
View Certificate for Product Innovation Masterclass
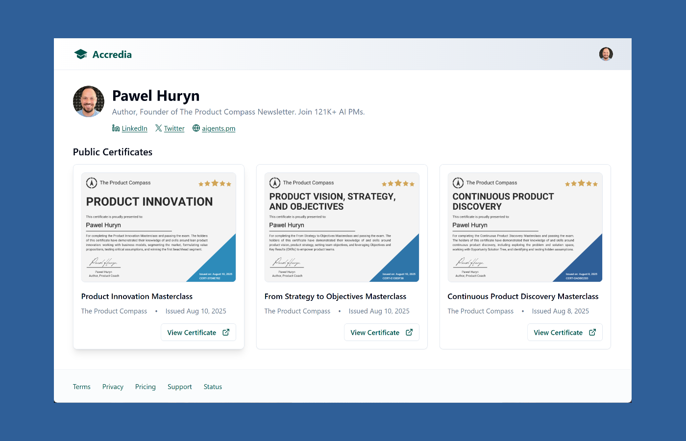(198, 332)
